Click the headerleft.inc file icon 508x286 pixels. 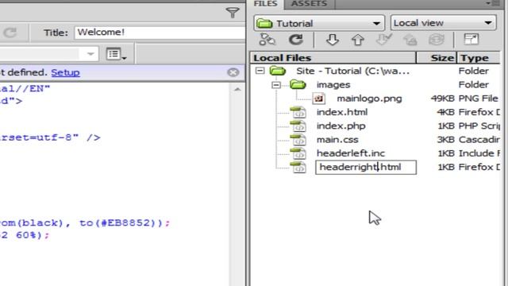[298, 153]
